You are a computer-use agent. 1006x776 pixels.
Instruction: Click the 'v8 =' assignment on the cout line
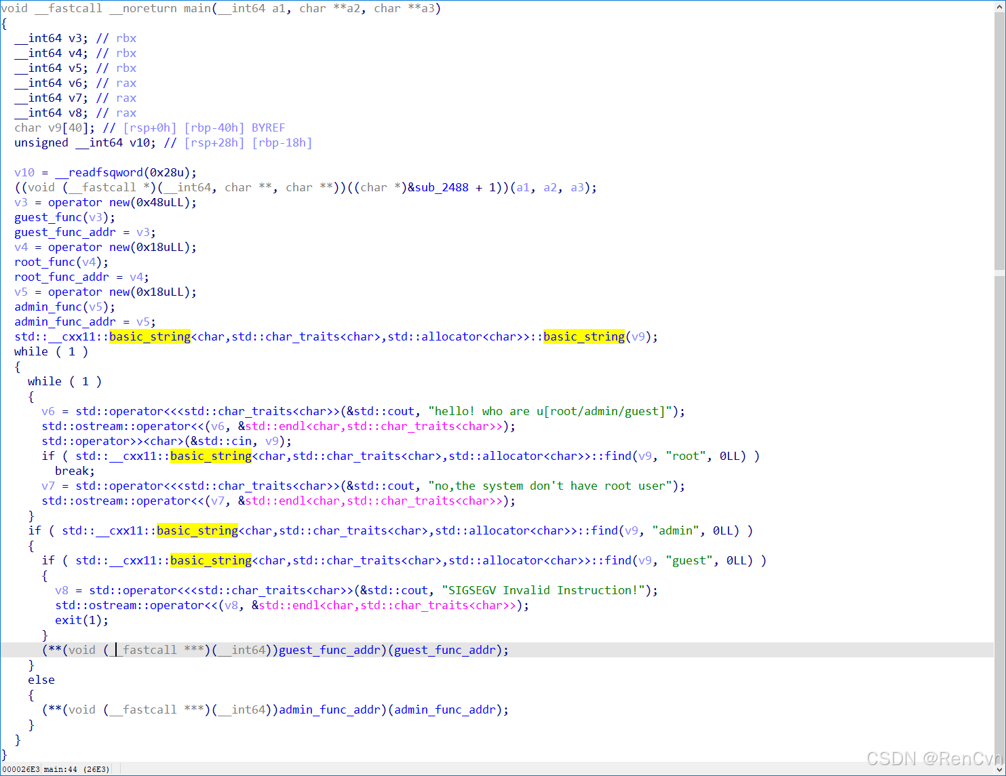coord(69,590)
